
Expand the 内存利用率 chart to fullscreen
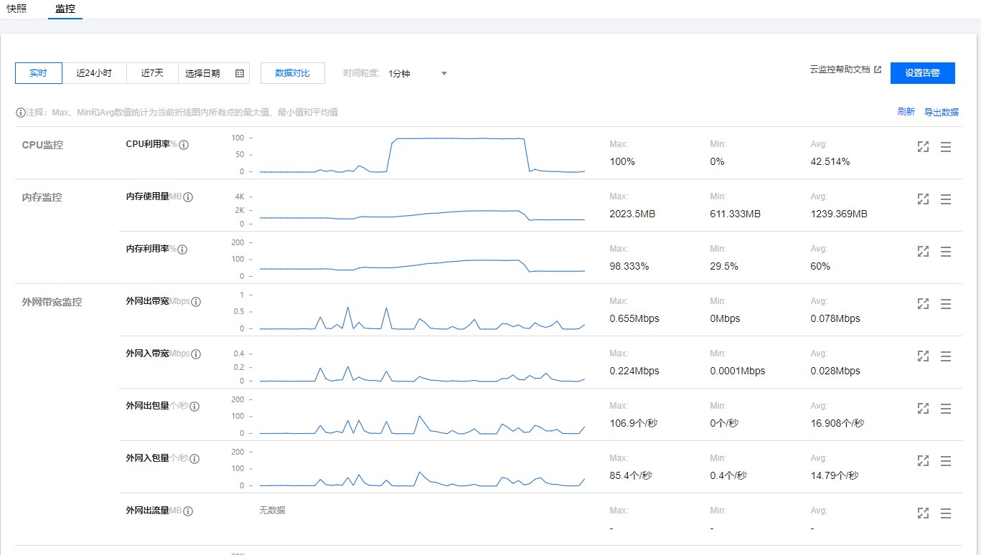pyautogui.click(x=923, y=252)
